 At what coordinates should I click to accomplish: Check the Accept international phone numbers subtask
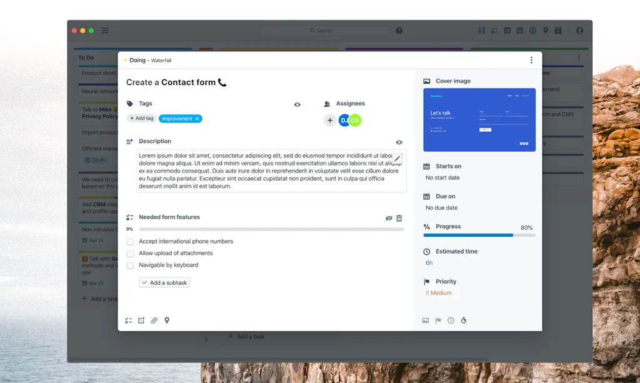(130, 241)
